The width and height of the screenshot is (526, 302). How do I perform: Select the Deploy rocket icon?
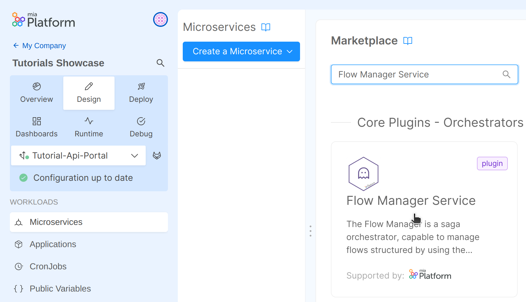(x=141, y=86)
